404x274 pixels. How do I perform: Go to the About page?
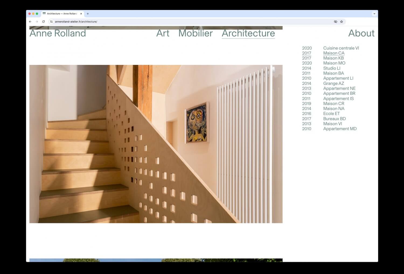coord(361,33)
